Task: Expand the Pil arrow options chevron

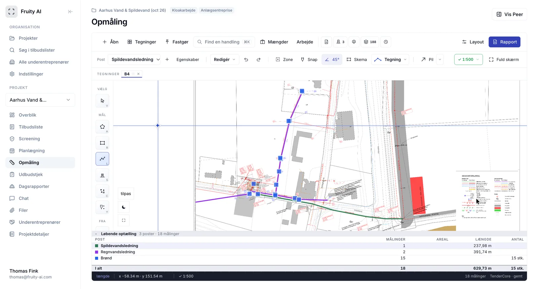Action: click(x=440, y=59)
